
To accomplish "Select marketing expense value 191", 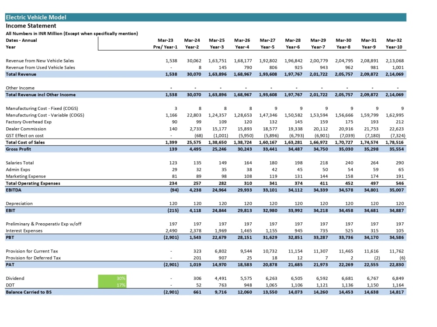I will point(400,176).
